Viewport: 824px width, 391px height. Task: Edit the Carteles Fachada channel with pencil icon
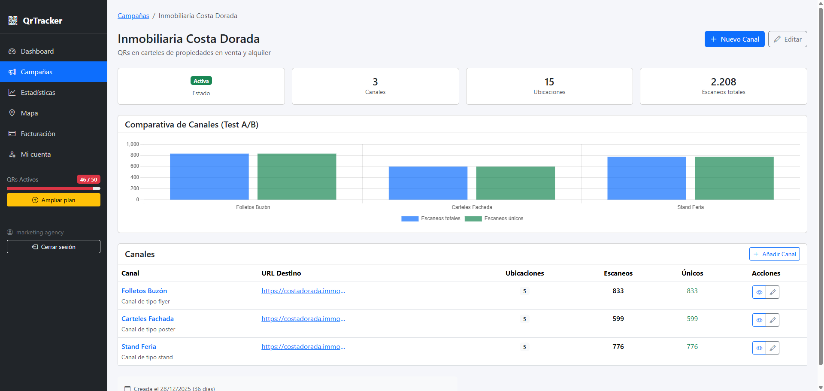click(772, 320)
